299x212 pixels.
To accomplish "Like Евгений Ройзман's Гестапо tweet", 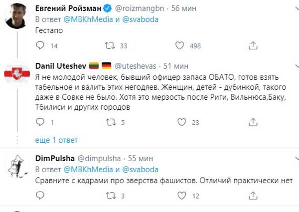I will tap(180, 46).
